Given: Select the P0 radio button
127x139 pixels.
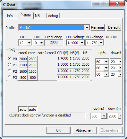Looking at the screenshot, I should (x=10, y=59).
